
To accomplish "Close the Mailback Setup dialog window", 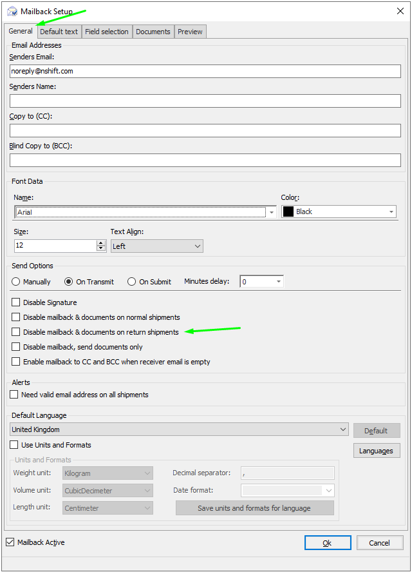I will (400, 11).
